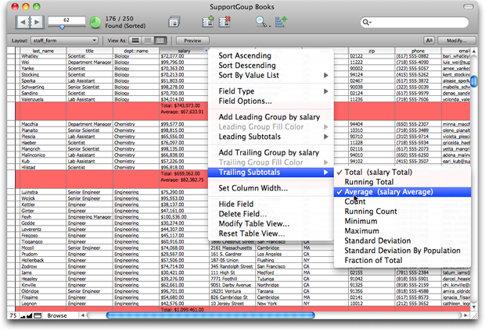Go to previous record in the book icon
The image size is (485, 331).
coord(23,22)
